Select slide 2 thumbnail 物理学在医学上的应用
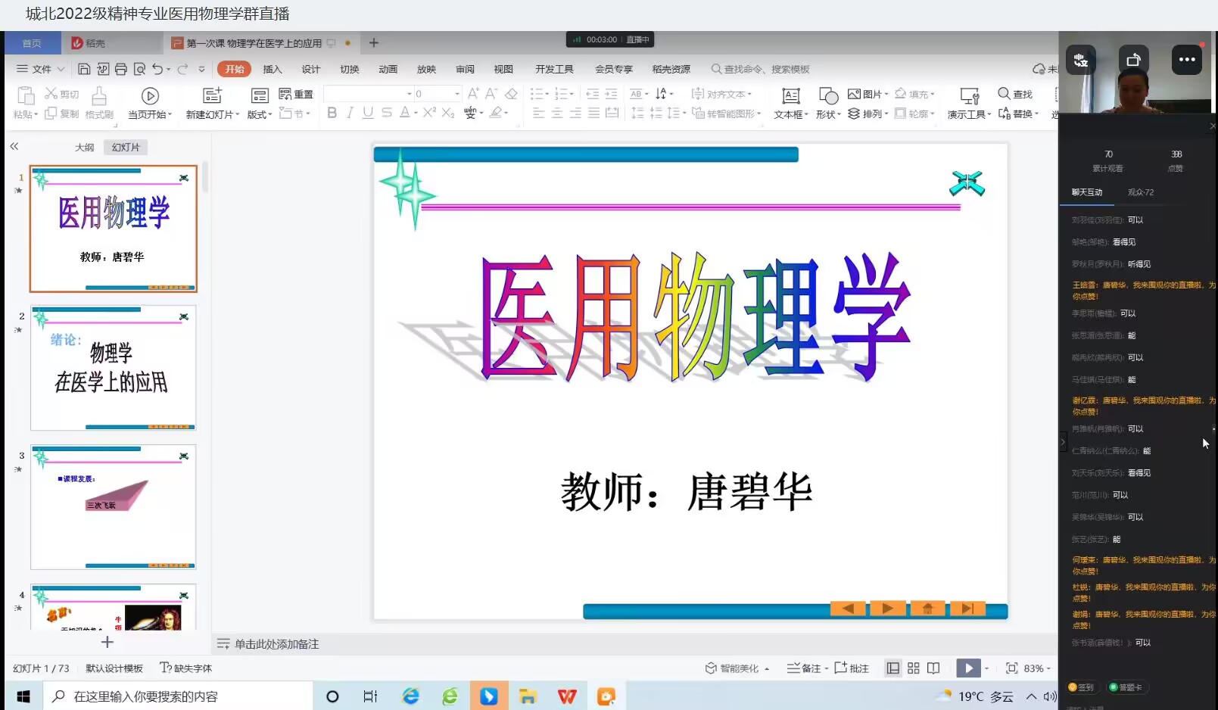 coord(113,368)
